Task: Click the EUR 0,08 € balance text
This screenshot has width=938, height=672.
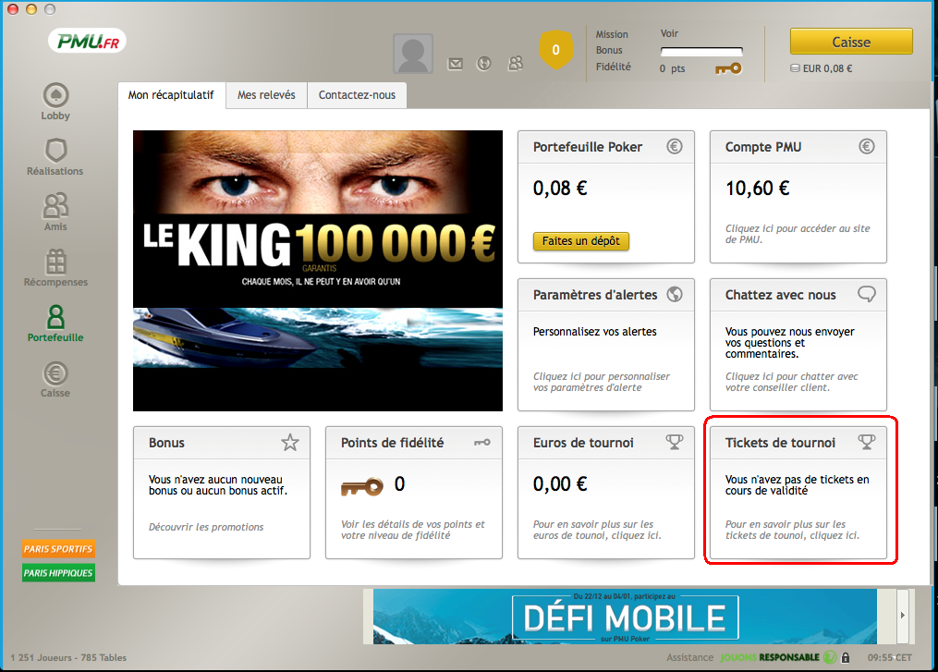Action: click(827, 68)
